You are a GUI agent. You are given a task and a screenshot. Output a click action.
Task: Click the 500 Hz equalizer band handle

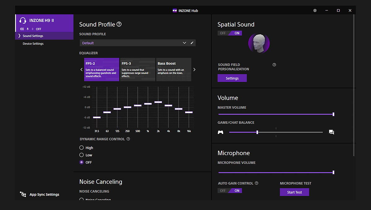[138, 105]
